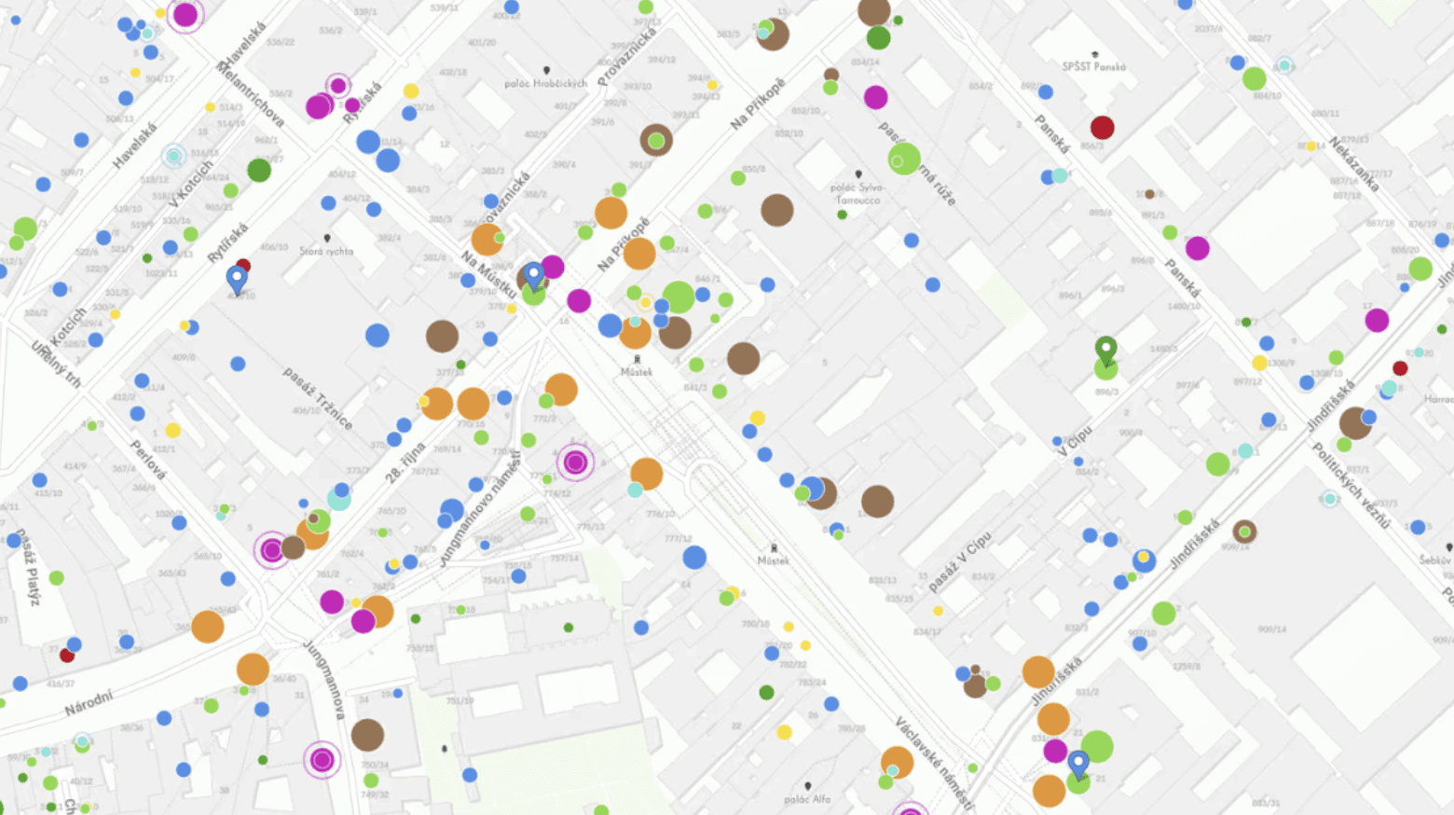
Task: Click the blue map pin near Rytířská street
Action: [x=237, y=276]
